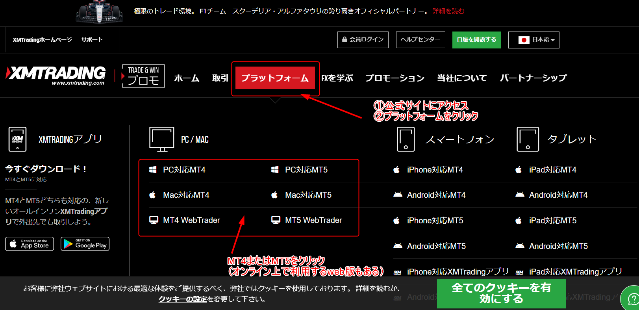Accept all cookies with the green button

pos(501,293)
